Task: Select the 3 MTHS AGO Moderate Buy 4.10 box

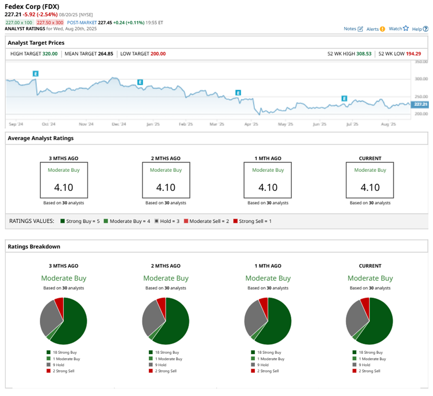Action: click(64, 180)
